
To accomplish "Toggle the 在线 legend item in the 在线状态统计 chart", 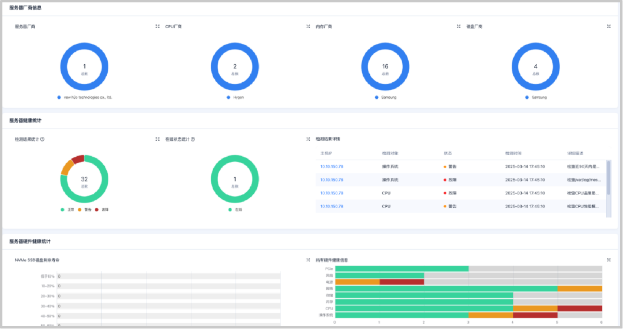I will pos(235,210).
